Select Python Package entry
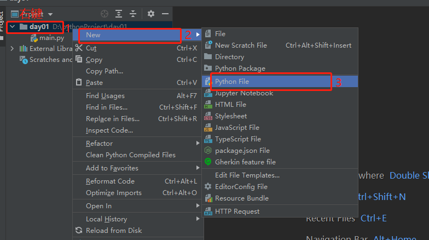429x240 pixels. (280, 68)
